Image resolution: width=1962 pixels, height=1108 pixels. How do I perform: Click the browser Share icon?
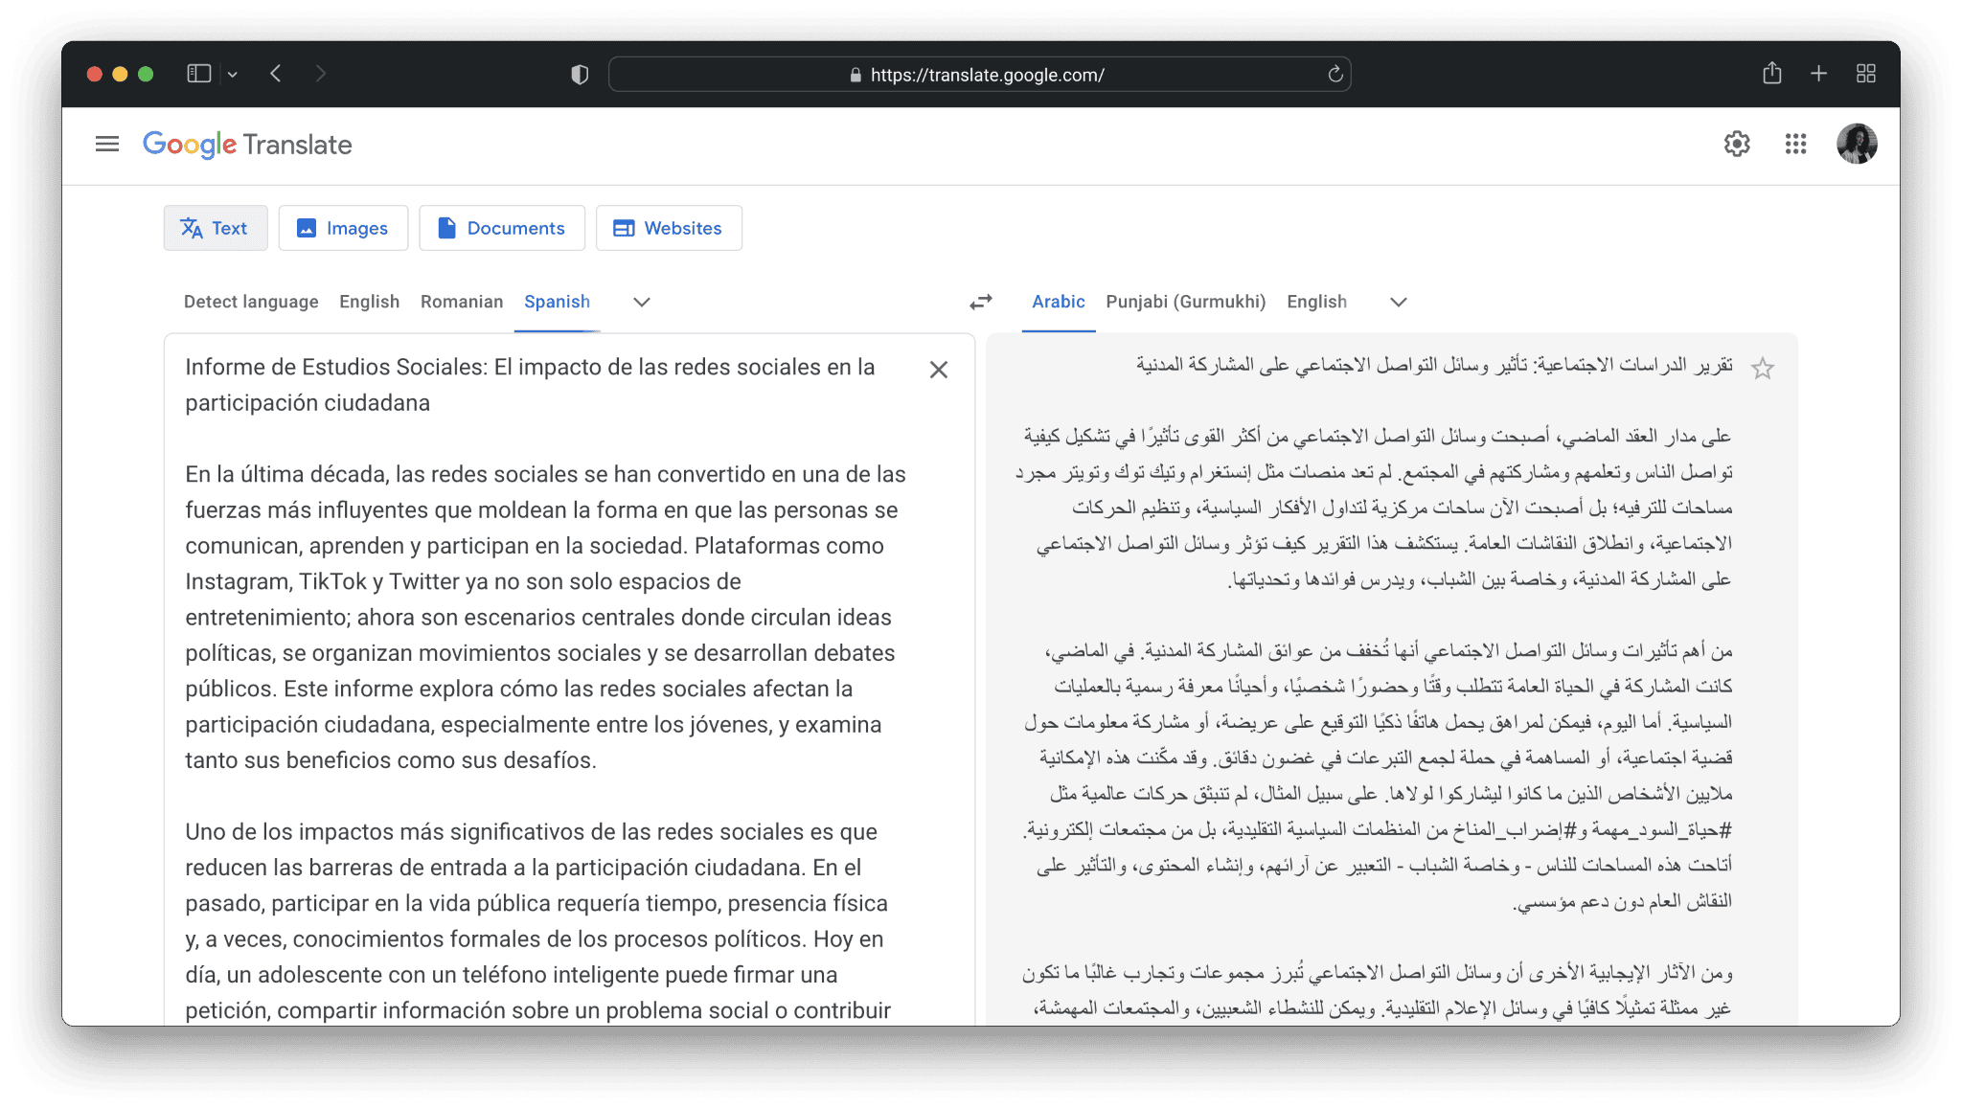pyautogui.click(x=1771, y=74)
